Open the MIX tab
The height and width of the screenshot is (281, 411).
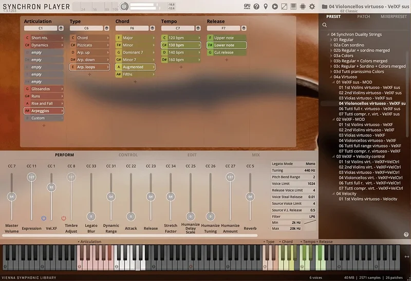tap(256, 155)
